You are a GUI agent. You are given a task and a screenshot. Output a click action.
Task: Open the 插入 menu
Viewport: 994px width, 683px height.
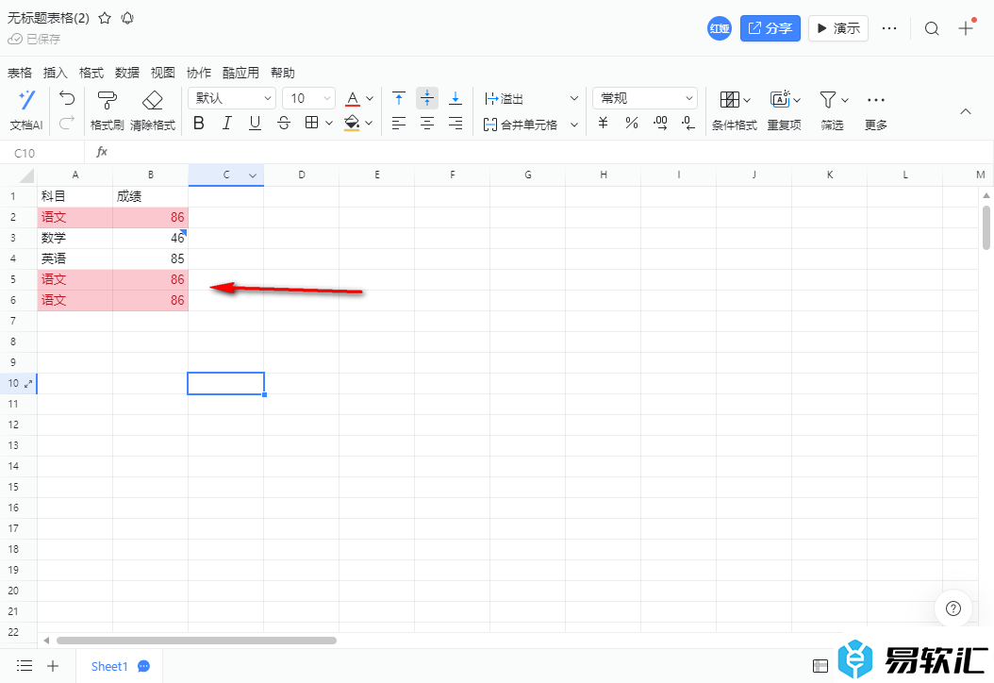(55, 73)
